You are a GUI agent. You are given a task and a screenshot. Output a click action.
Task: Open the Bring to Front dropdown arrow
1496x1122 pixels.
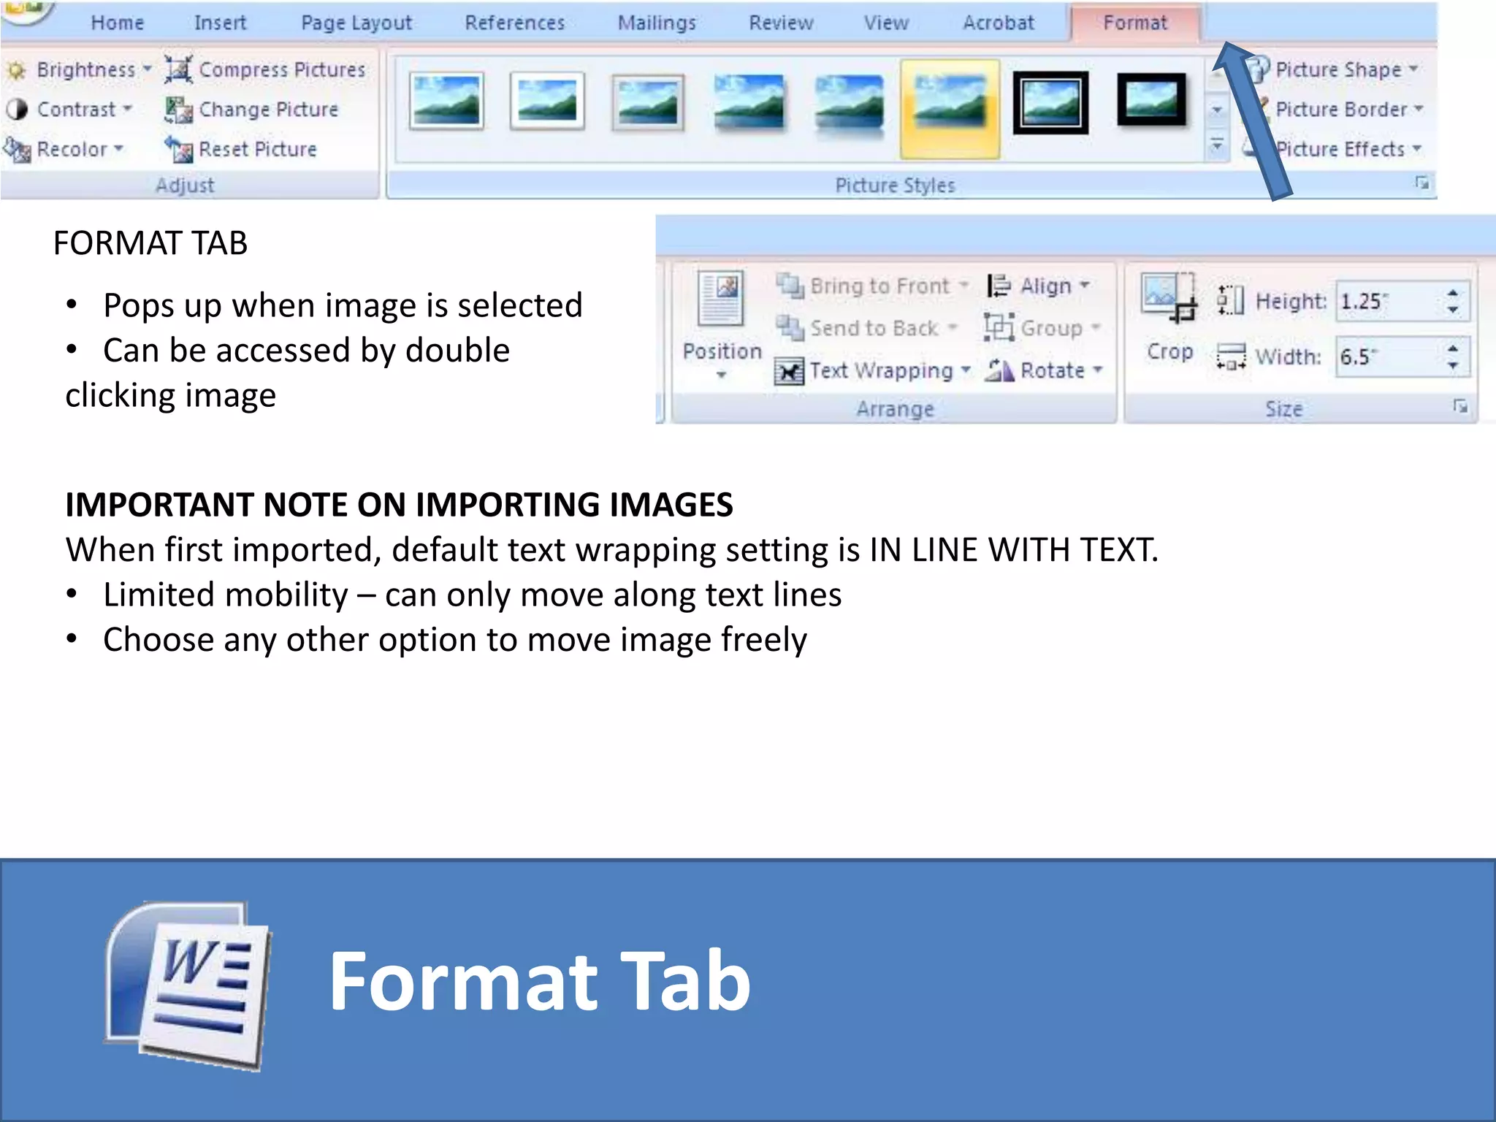coord(963,284)
